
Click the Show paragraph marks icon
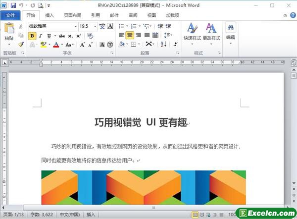(x=176, y=45)
